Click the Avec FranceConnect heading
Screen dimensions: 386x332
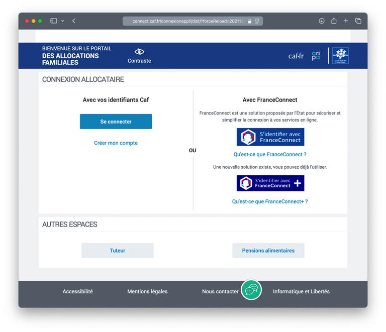click(270, 100)
